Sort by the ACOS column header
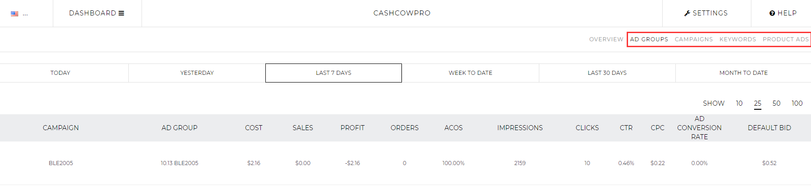The image size is (811, 195). (453, 128)
